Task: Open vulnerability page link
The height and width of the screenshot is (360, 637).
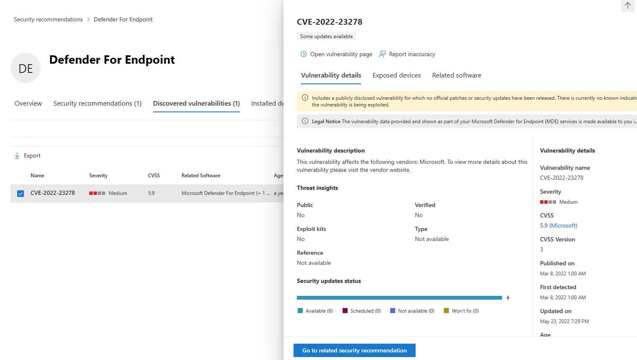Action: [341, 54]
